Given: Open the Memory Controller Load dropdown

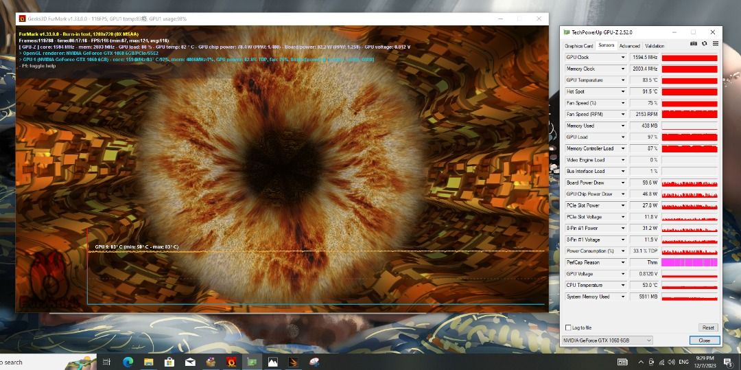Looking at the screenshot, I should pos(623,148).
